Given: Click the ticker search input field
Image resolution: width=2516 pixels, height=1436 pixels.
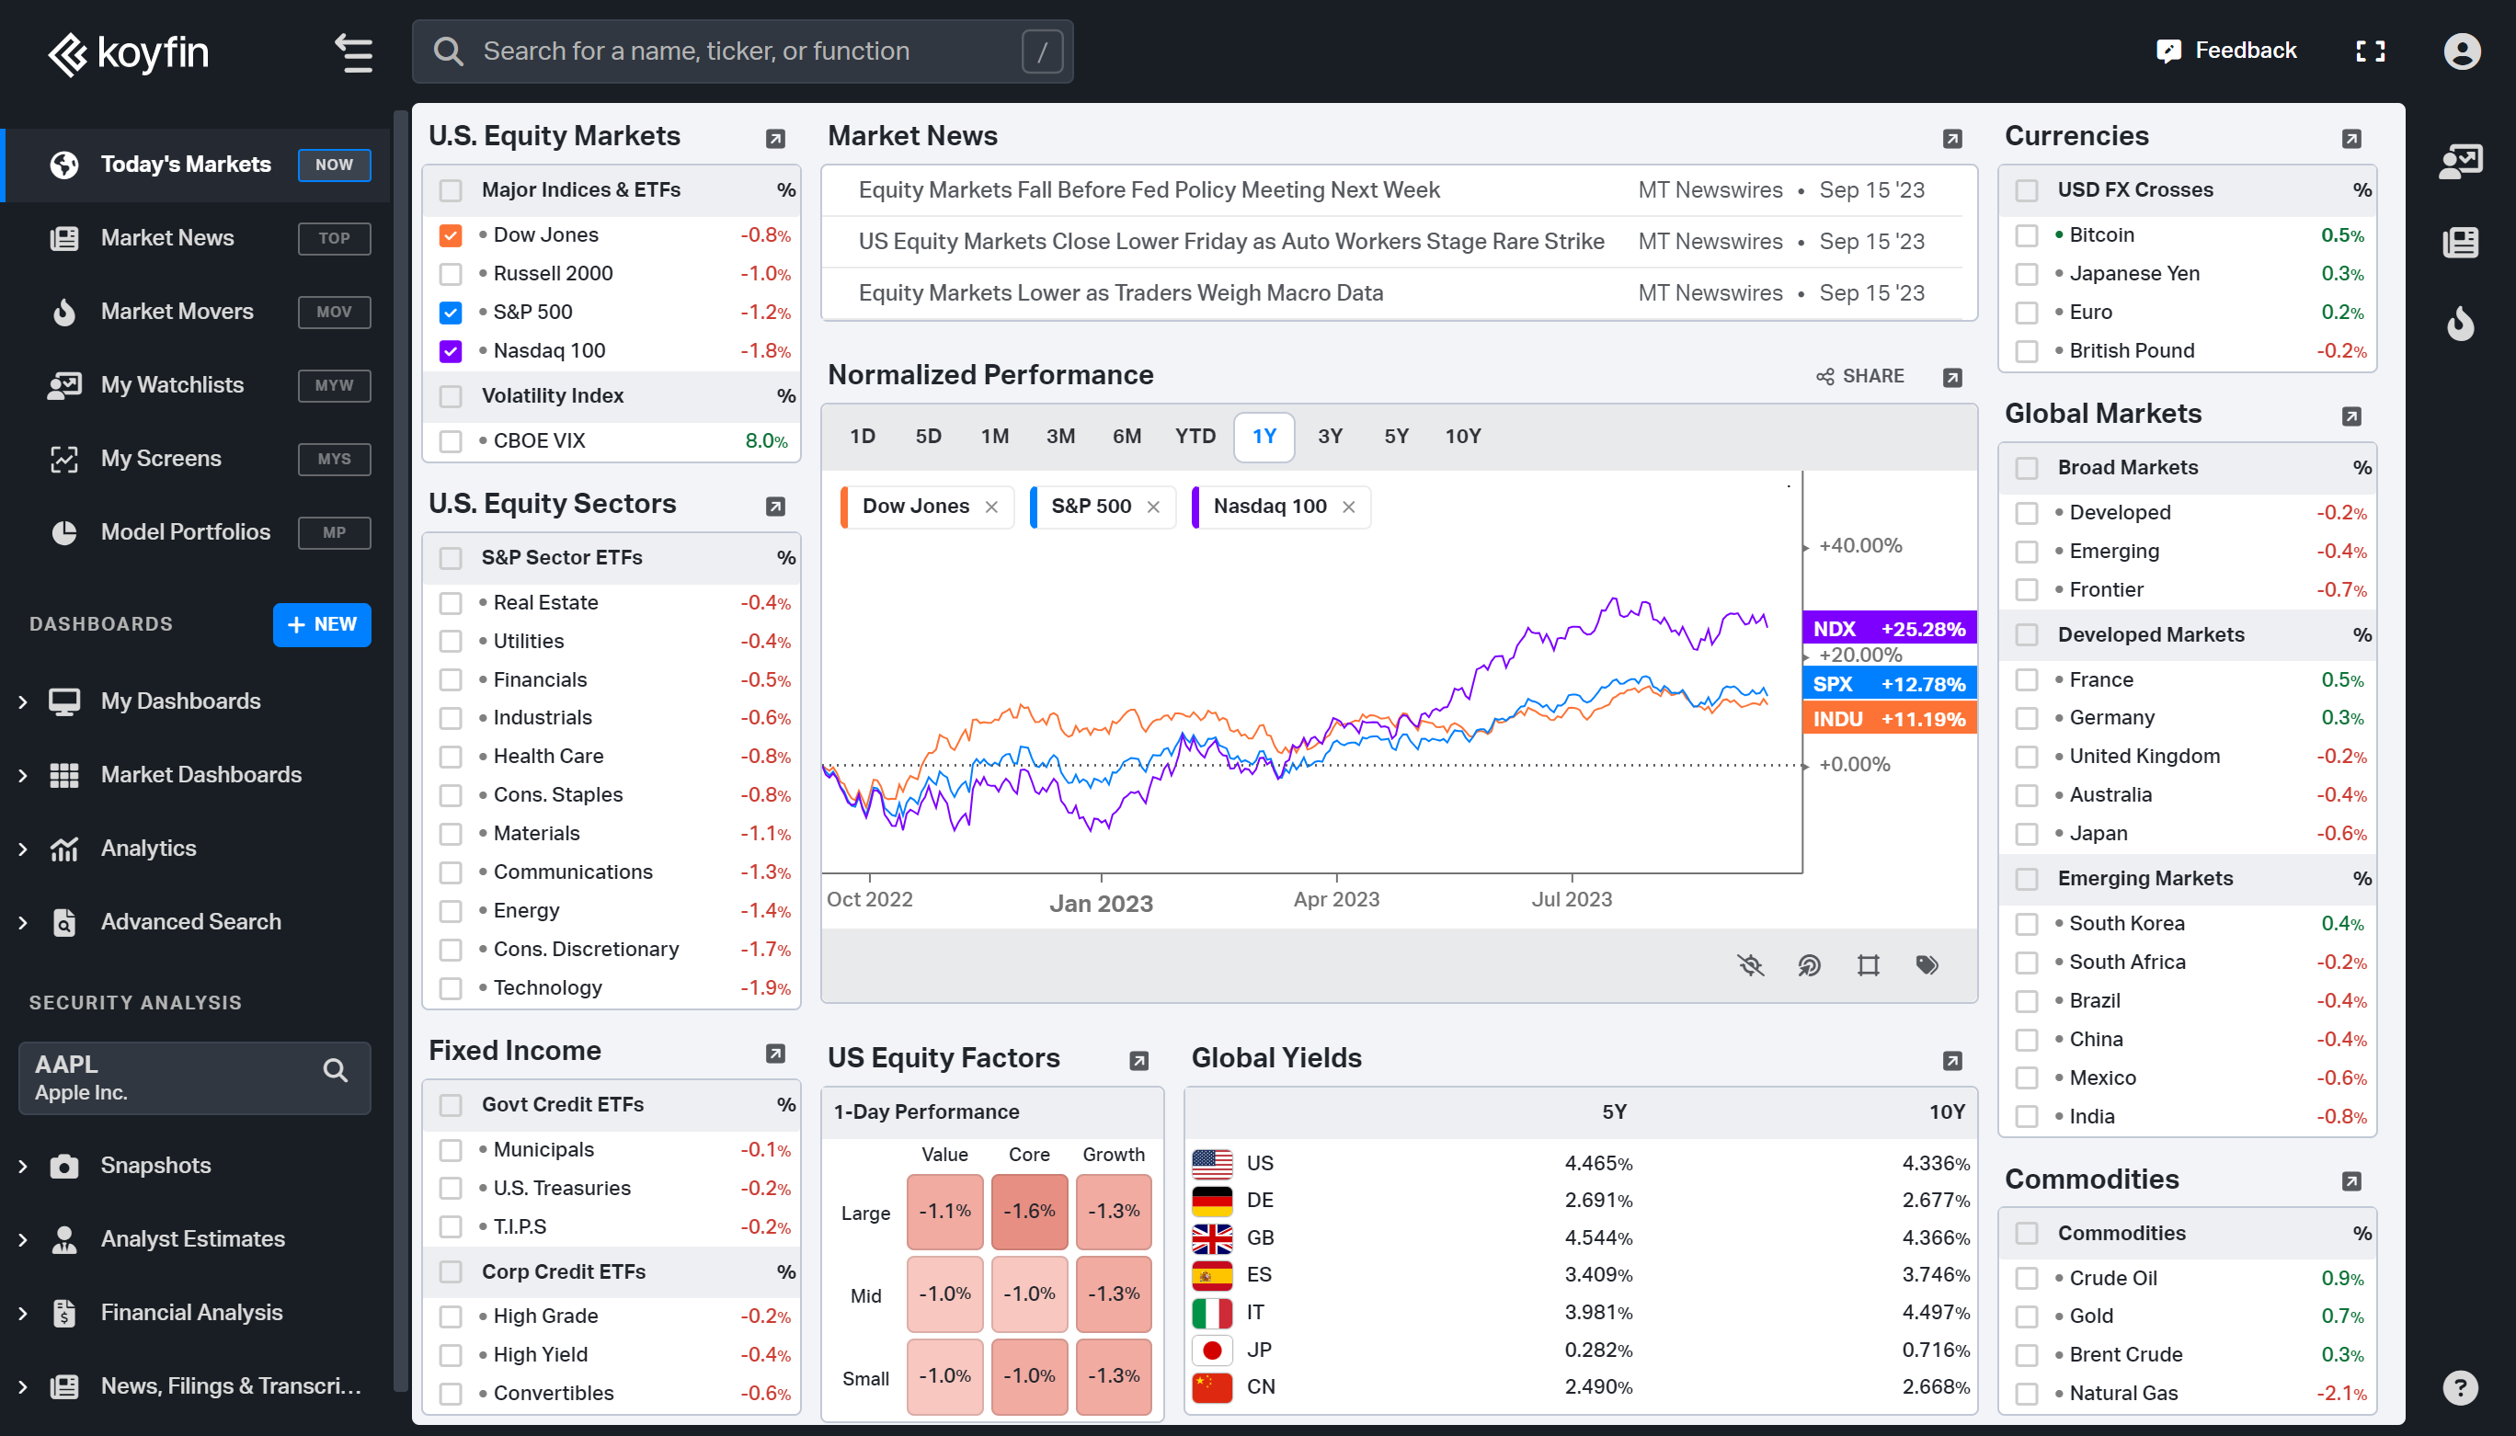Looking at the screenshot, I should click(x=739, y=51).
